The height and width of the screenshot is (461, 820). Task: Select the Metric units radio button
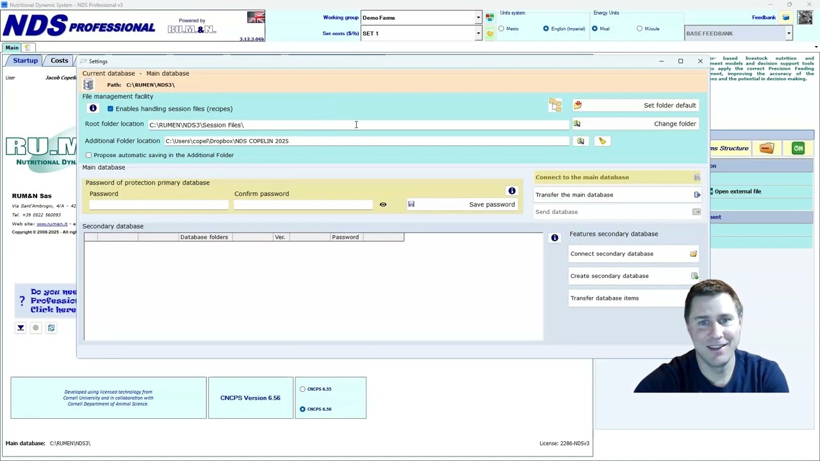[x=501, y=29]
